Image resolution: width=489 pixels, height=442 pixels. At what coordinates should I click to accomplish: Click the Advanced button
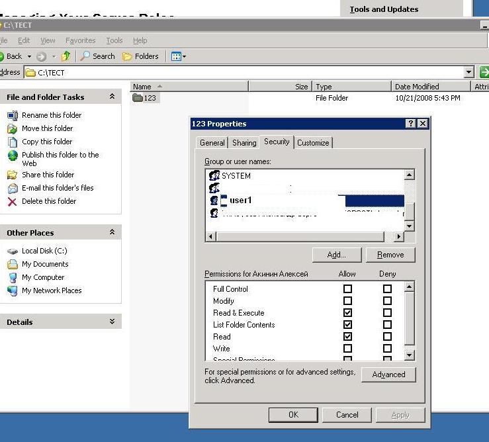388,375
